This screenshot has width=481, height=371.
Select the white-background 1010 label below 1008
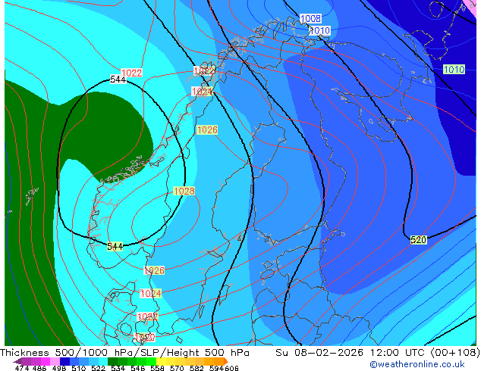coord(319,30)
